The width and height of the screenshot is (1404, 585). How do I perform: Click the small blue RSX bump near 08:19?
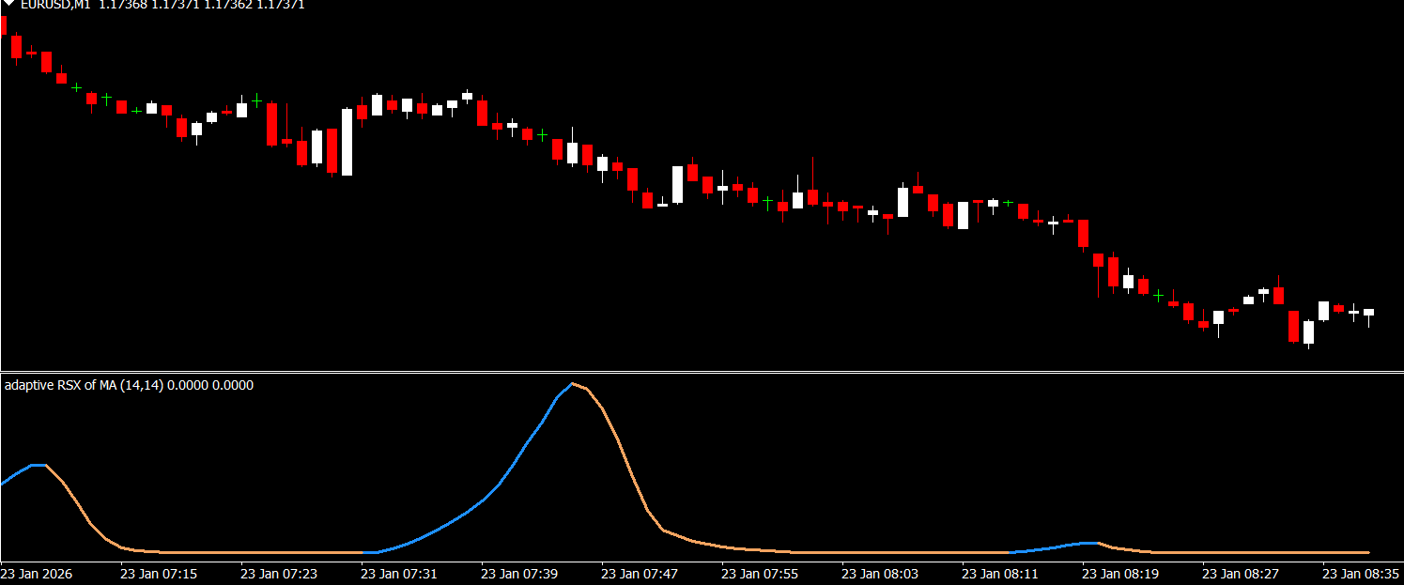click(x=1088, y=544)
